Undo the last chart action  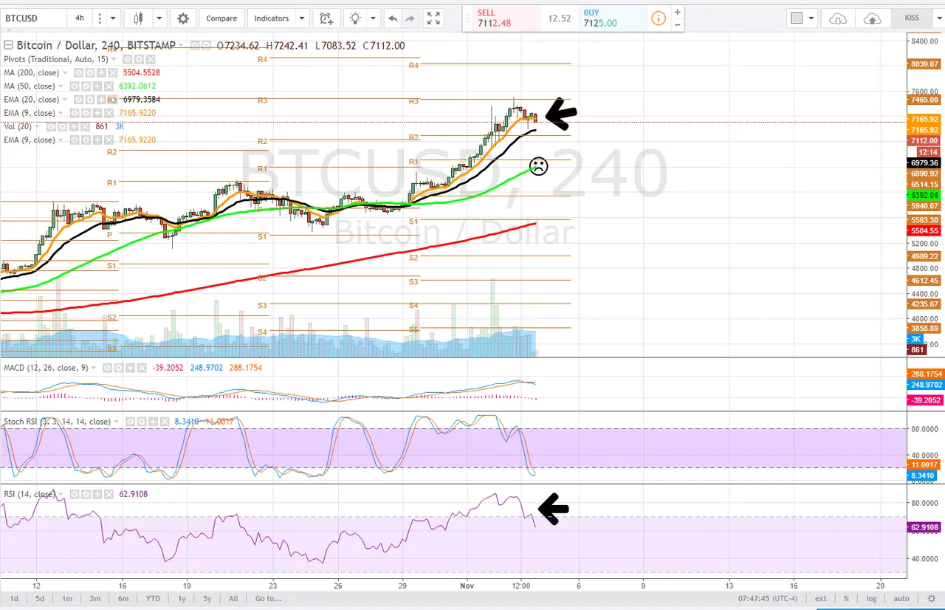(x=393, y=18)
